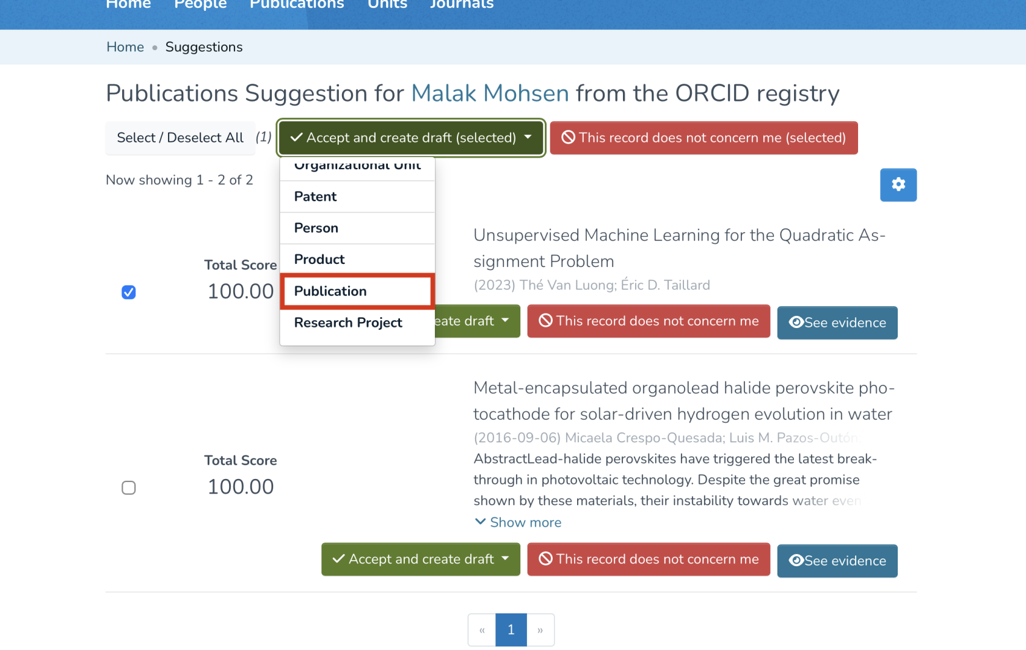
Task: Click ban icon on second record's reject button
Action: pos(545,559)
